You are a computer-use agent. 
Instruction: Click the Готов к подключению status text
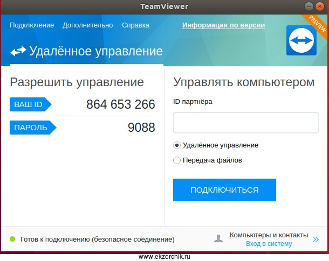tap(98, 239)
